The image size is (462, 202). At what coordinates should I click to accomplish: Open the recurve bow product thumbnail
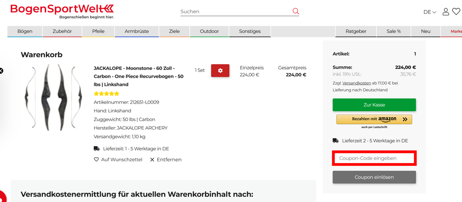click(x=54, y=98)
